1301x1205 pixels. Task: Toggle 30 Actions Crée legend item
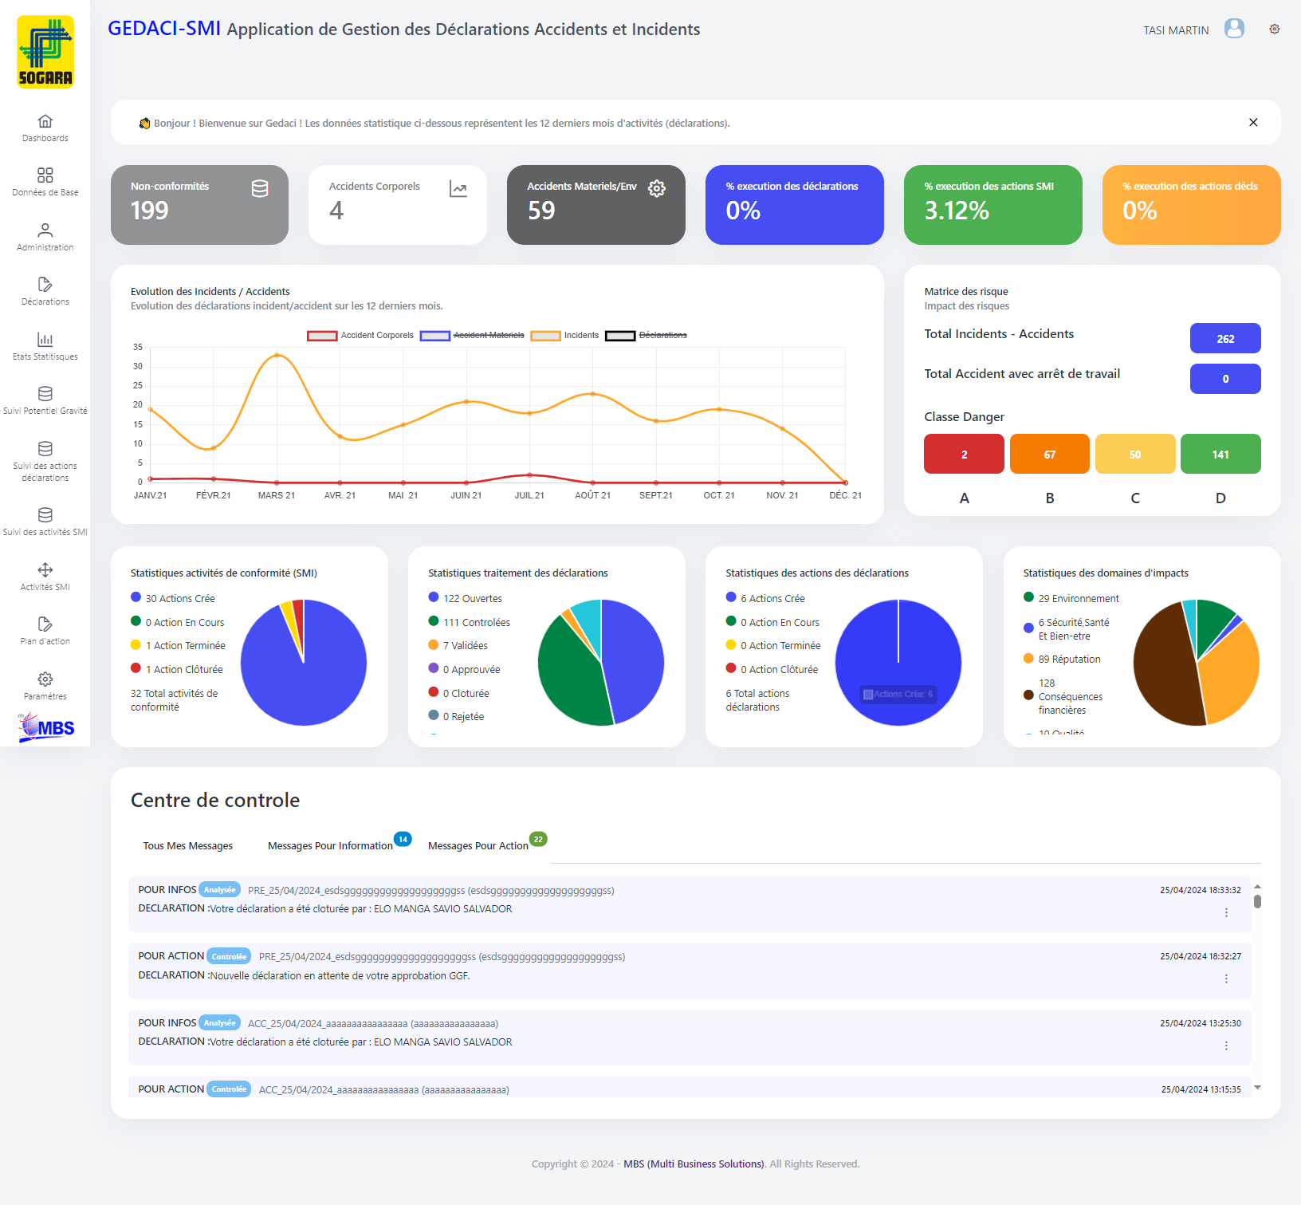click(x=173, y=598)
